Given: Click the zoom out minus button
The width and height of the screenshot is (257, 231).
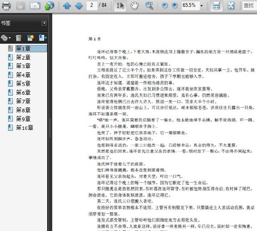Looking at the screenshot, I should click(165, 6).
